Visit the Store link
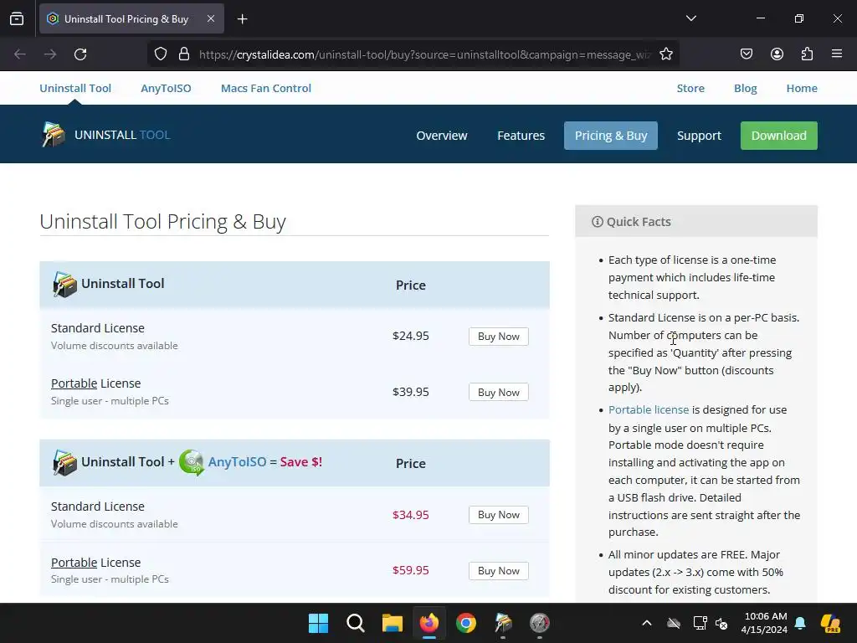Viewport: 857px width, 643px height. (x=690, y=88)
